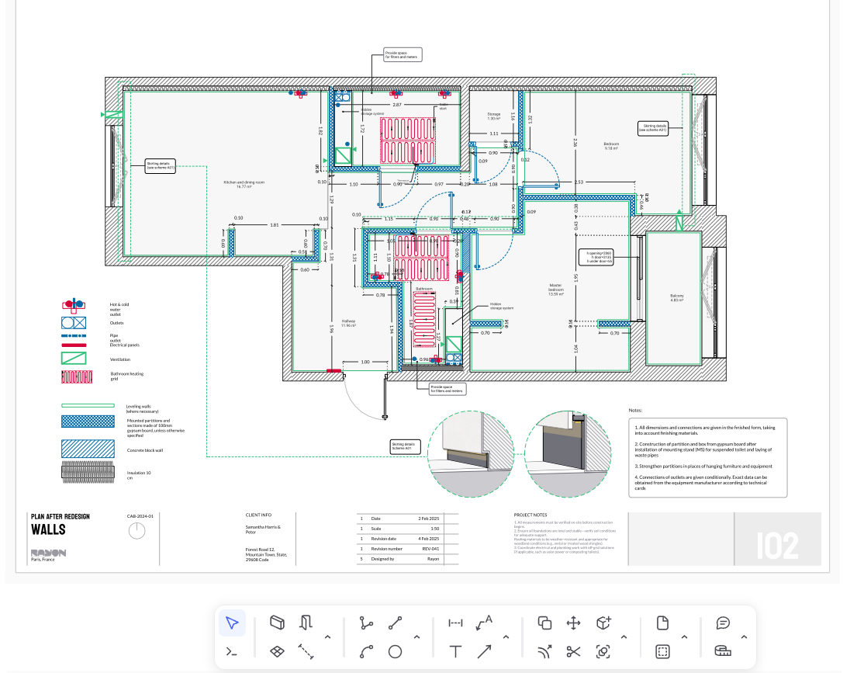
Task: Select the linear dimension tool
Action: [455, 623]
